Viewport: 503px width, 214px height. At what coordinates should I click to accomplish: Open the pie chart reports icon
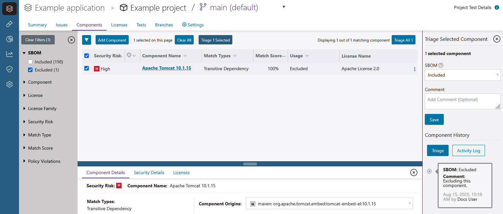9,39
